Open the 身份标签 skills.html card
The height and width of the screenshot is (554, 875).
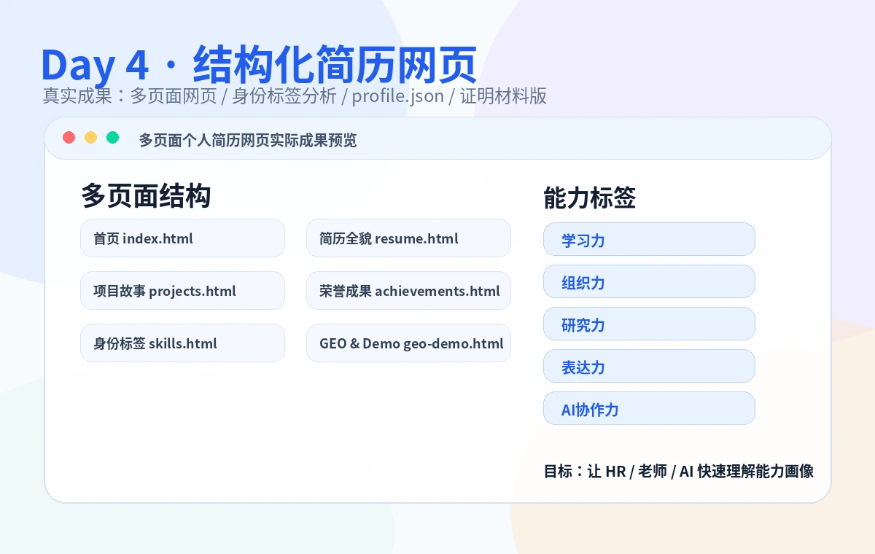(x=182, y=343)
